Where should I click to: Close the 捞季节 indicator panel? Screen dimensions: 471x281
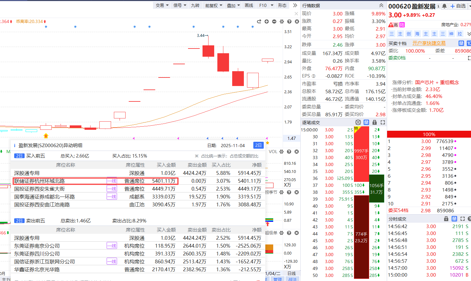pyautogui.click(x=297, y=192)
